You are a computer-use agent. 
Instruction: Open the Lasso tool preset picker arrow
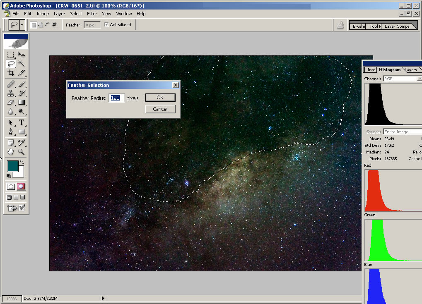(22, 25)
